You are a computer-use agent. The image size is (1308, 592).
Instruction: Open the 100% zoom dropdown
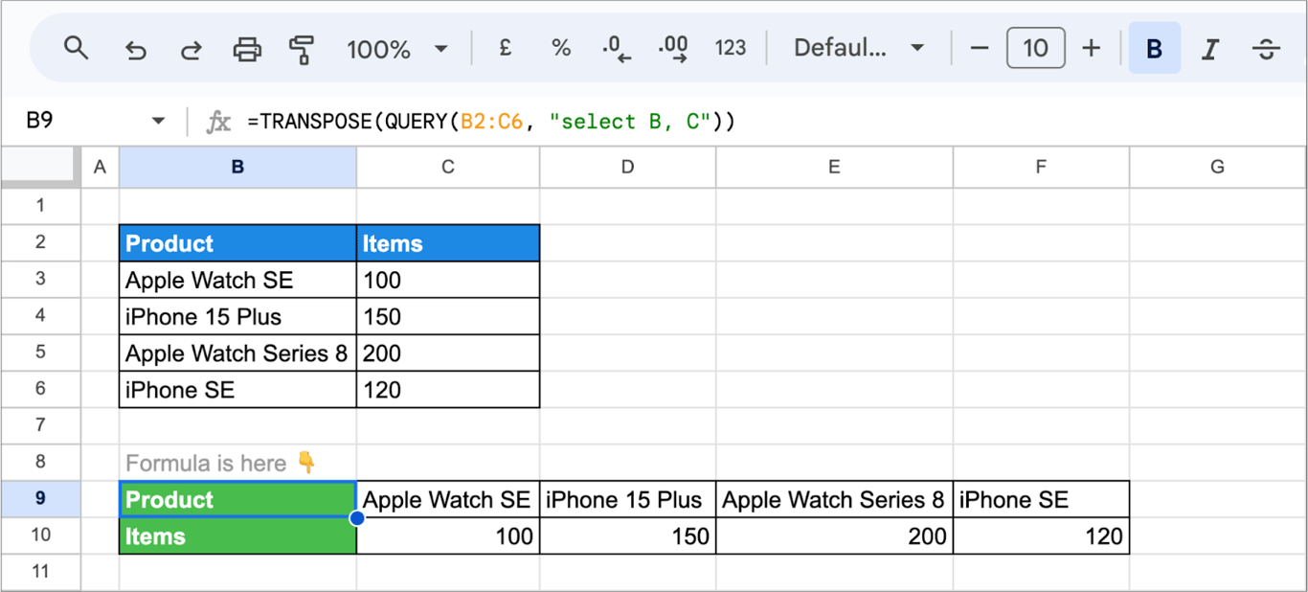[397, 49]
